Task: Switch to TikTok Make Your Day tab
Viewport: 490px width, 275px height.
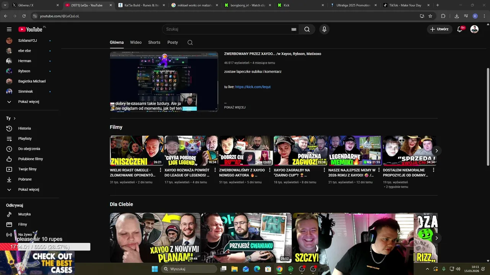Action: [x=405, y=5]
